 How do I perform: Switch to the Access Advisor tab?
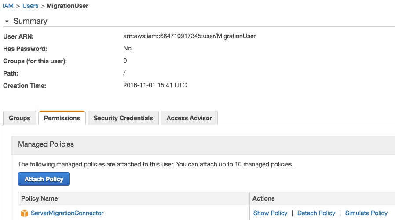pyautogui.click(x=189, y=118)
